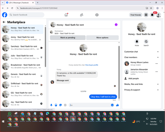Open a new browser tab

(x=38, y=3)
